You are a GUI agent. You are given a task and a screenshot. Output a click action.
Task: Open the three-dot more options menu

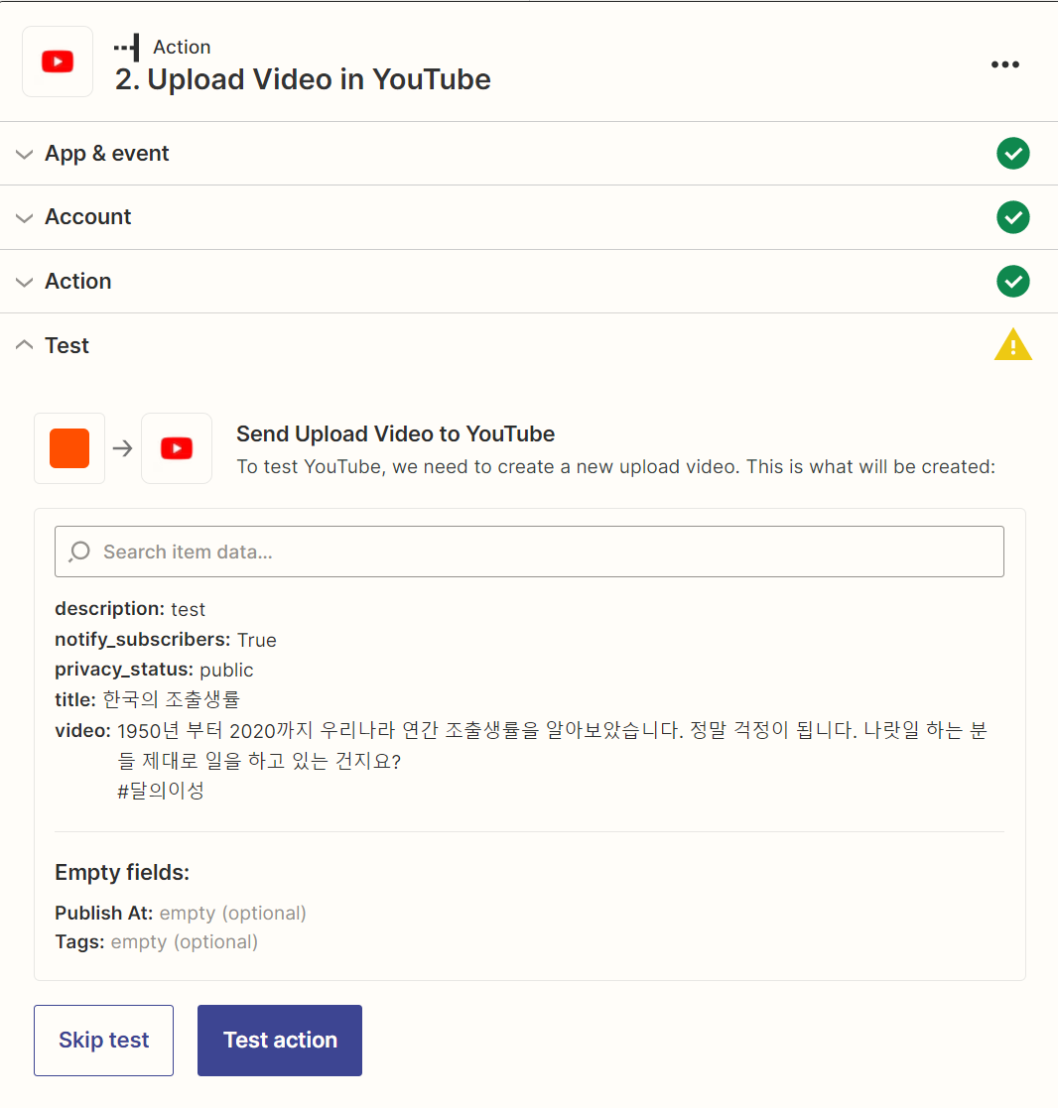click(1005, 64)
